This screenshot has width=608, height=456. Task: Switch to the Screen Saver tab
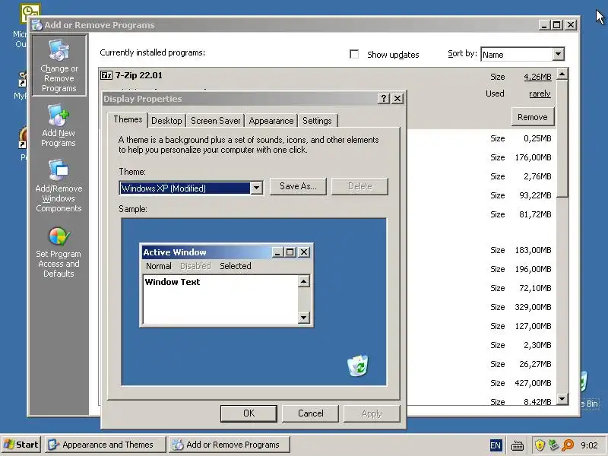(x=216, y=121)
